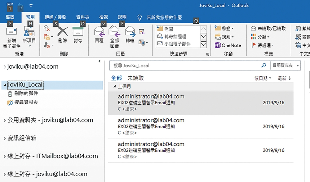Click the undo icon in quick access toolbar
This screenshot has width=310, height=182.
click(20, 6)
